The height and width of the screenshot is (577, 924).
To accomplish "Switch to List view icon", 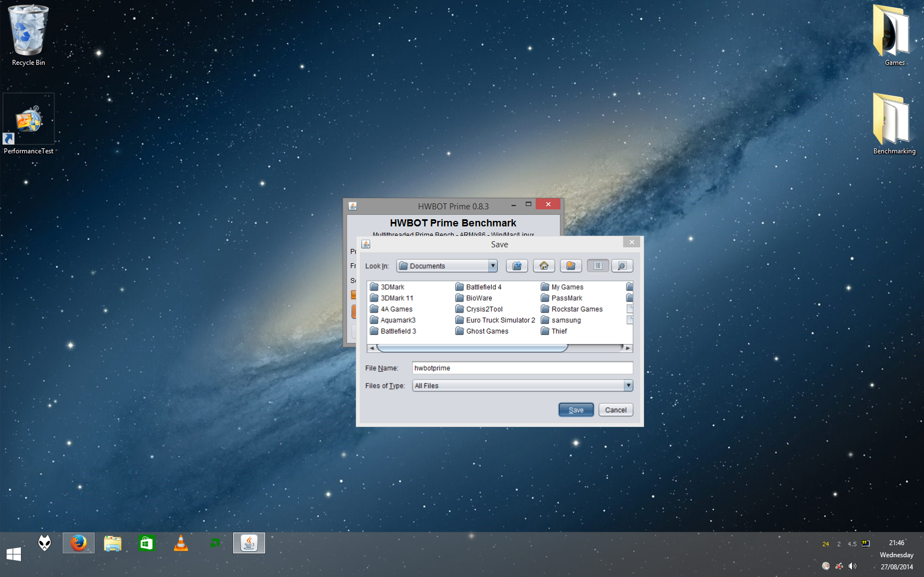I will click(598, 266).
